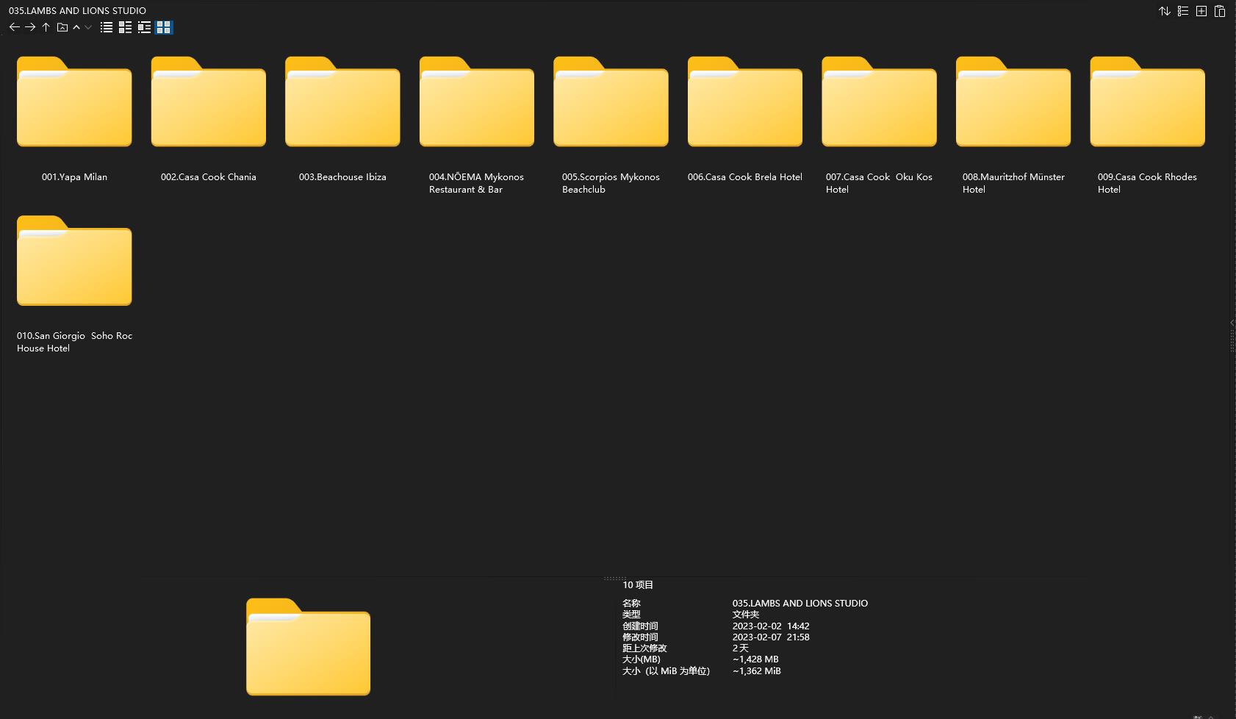The image size is (1236, 719).
Task: Click the preview pane's dotted resize handle
Action: click(x=614, y=579)
